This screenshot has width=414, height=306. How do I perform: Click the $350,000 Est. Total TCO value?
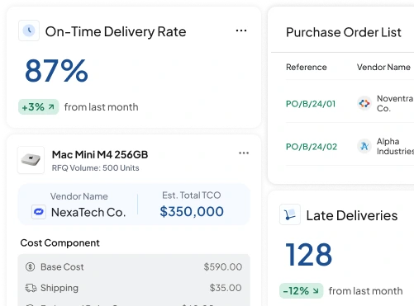(192, 211)
